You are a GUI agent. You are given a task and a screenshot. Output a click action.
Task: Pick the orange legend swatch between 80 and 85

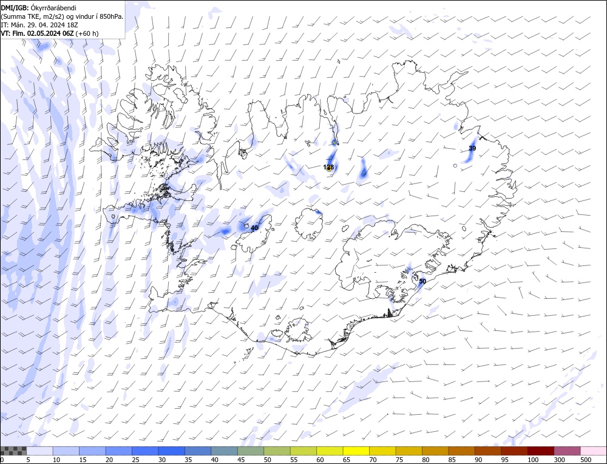click(435, 451)
